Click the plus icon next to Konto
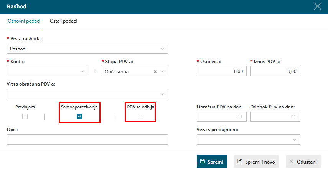The width and height of the screenshot is (328, 170). coord(95,71)
